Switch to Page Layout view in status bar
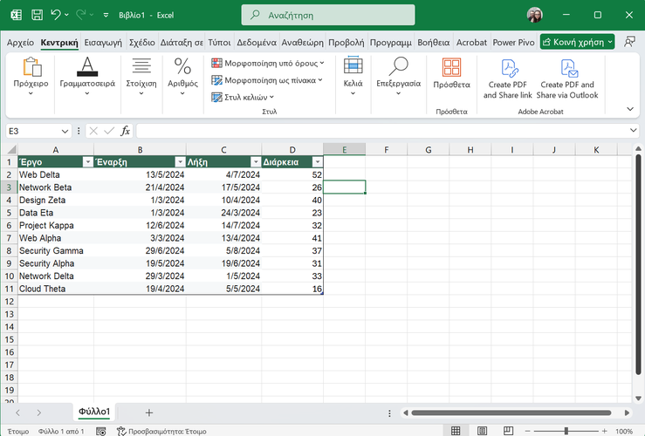Screen dimensions: 645x436 tap(480, 431)
